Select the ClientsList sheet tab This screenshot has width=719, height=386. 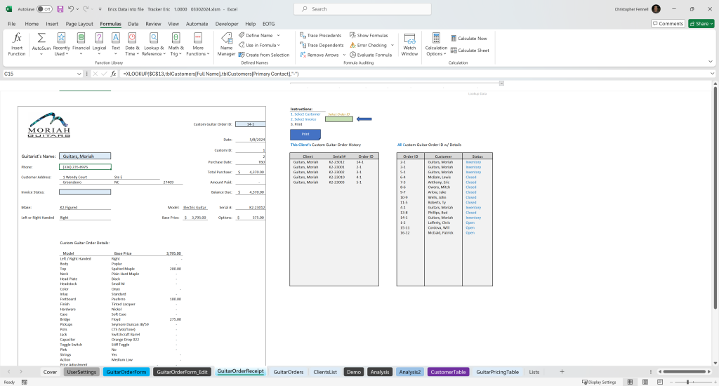(325, 372)
